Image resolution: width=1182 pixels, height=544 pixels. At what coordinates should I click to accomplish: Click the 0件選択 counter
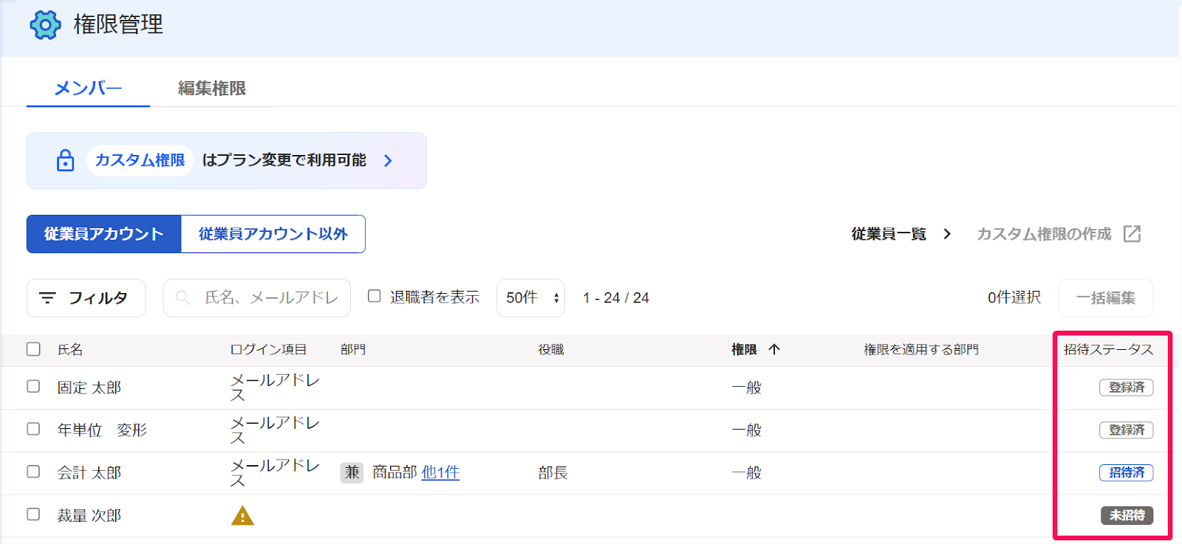coord(1014,297)
